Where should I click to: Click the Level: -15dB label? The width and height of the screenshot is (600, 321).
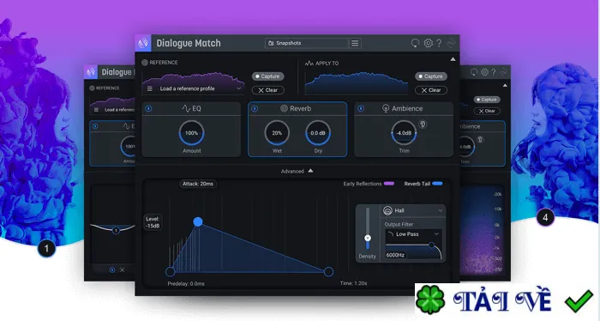[x=153, y=222]
